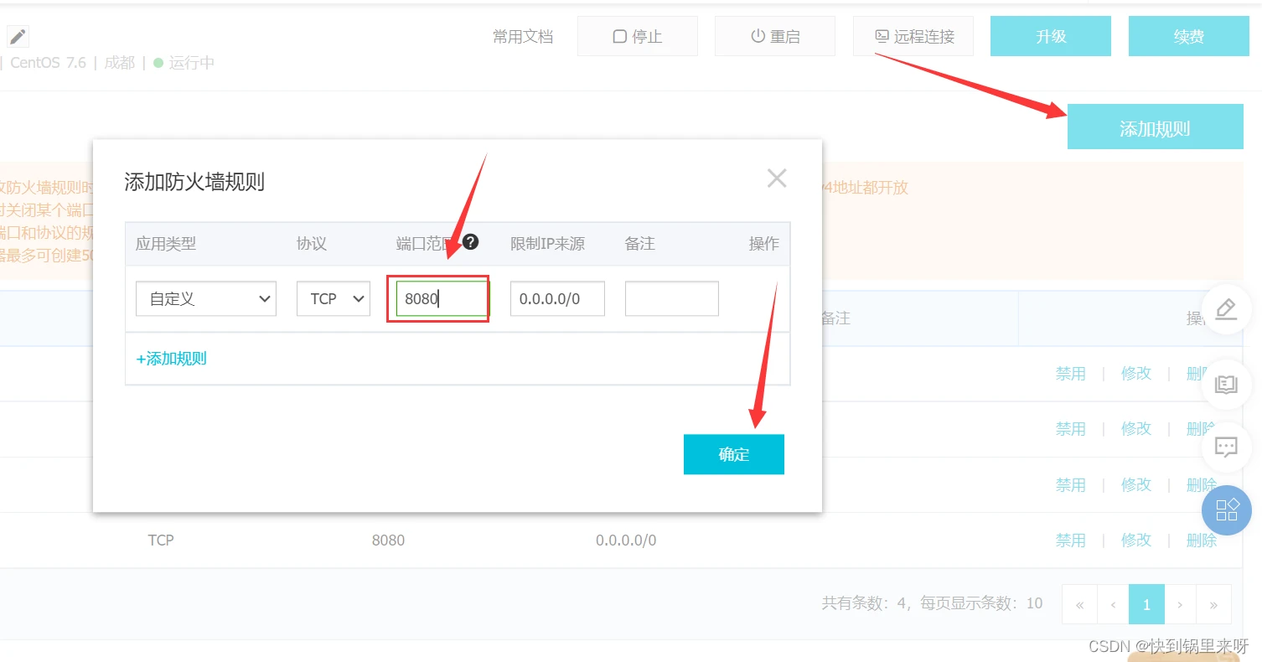1262x662 pixels.
Task: Click the 停止 stop button
Action: [x=638, y=36]
